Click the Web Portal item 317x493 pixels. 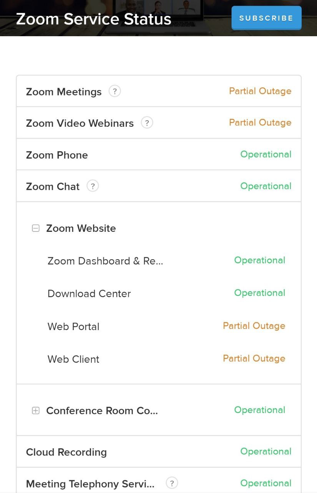click(73, 327)
